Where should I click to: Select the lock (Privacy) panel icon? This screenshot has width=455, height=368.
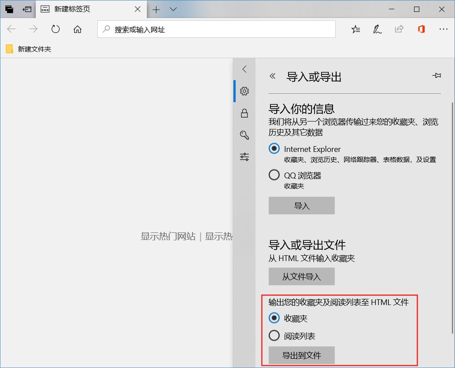[244, 113]
